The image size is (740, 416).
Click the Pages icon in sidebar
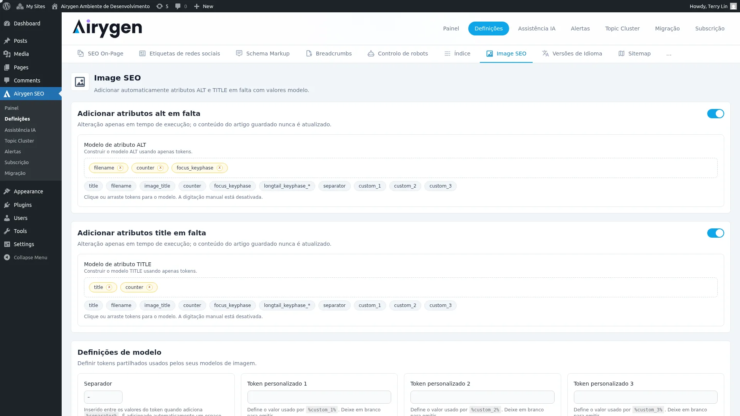tap(7, 67)
